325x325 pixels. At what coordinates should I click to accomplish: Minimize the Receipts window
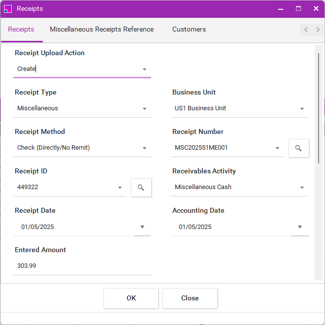(x=281, y=8)
